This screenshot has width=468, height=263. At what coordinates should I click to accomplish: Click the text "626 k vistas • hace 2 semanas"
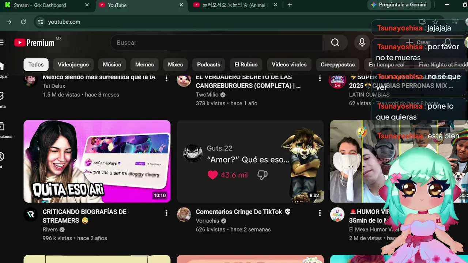(x=233, y=229)
